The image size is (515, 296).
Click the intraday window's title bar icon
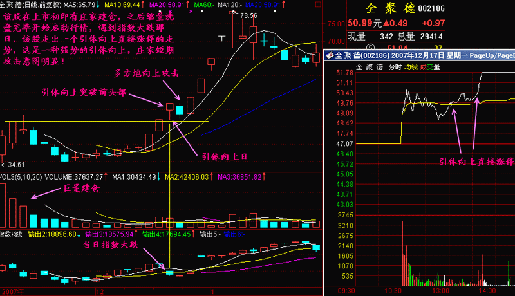coord(330,56)
